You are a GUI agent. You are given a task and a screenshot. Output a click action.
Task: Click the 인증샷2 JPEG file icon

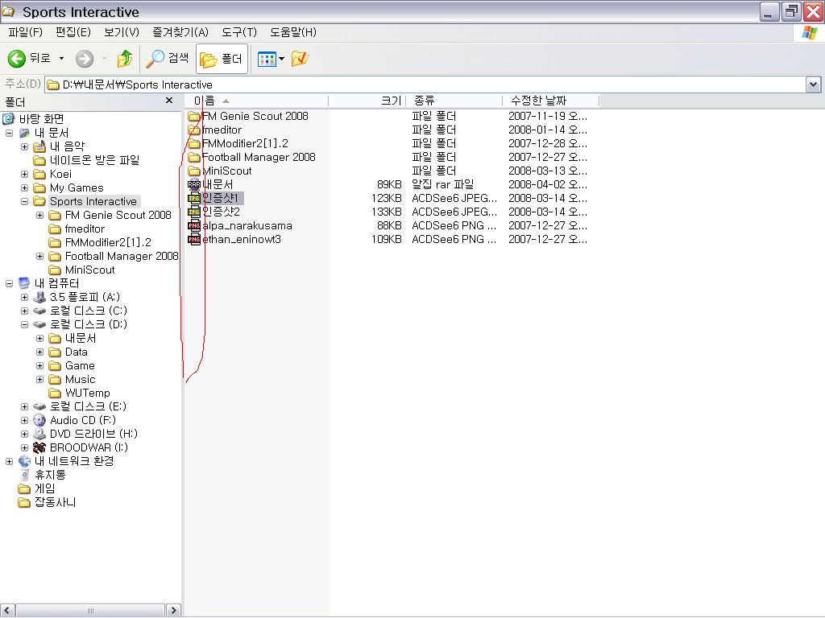pos(194,212)
